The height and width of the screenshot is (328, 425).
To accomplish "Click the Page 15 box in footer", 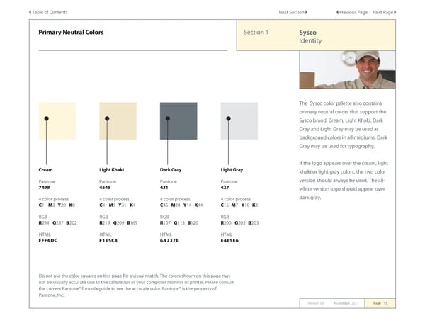I will (x=380, y=303).
